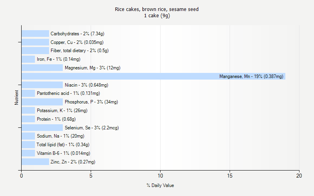This screenshot has height=196, width=314.
Task: Click the Niacin 3% bar
Action: tap(42, 85)
